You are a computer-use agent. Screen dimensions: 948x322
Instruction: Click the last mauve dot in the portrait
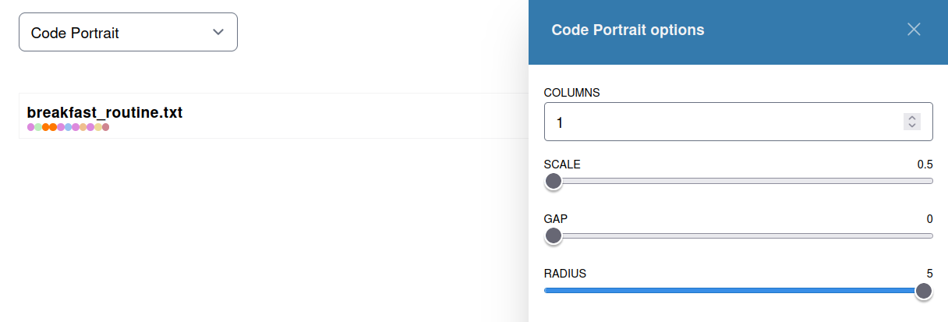point(105,127)
